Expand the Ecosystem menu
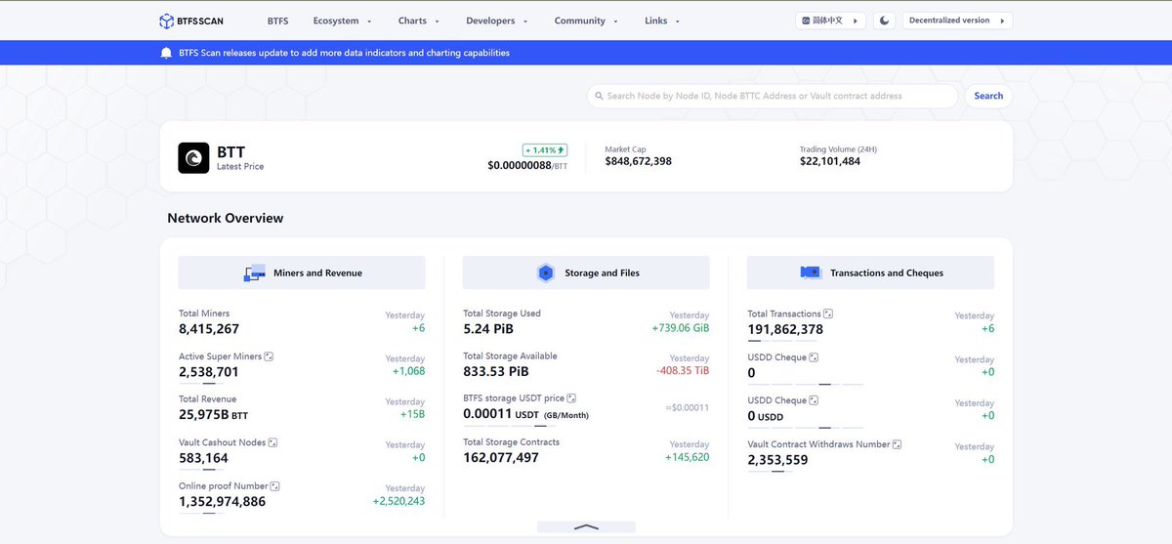 pyautogui.click(x=342, y=21)
